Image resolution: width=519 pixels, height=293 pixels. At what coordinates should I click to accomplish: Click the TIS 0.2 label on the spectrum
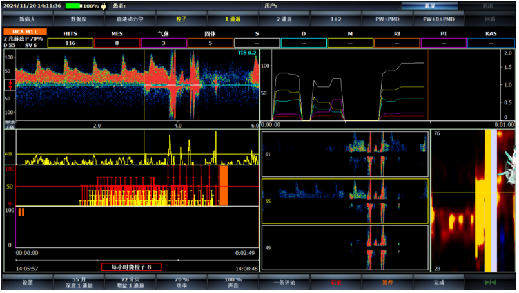click(x=246, y=53)
